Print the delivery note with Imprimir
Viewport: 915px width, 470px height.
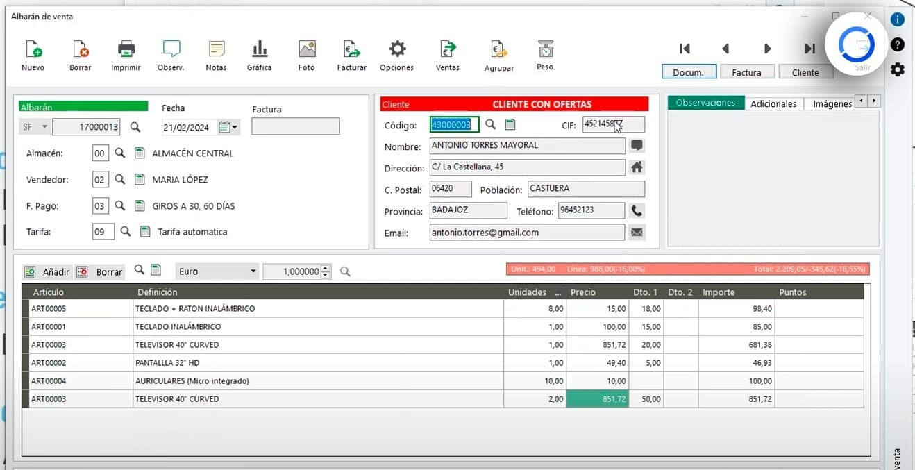[126, 49]
